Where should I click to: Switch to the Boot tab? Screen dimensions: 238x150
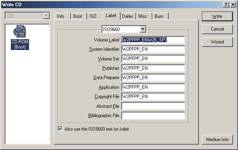click(79, 16)
